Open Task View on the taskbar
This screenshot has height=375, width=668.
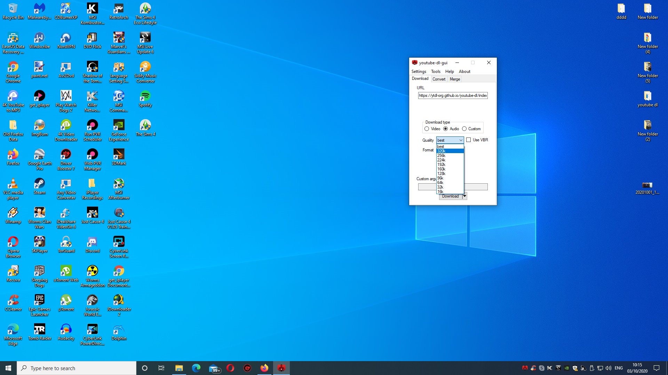[161, 368]
